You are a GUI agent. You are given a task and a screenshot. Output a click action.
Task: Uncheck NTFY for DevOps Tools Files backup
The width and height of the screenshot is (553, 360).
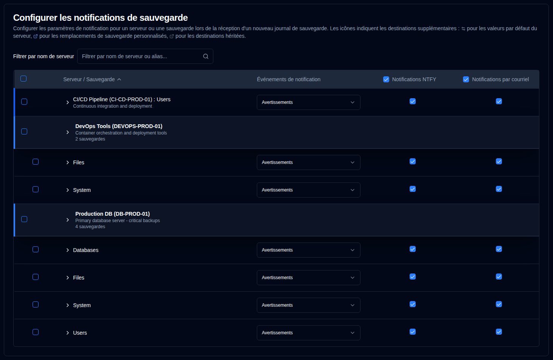click(x=413, y=161)
